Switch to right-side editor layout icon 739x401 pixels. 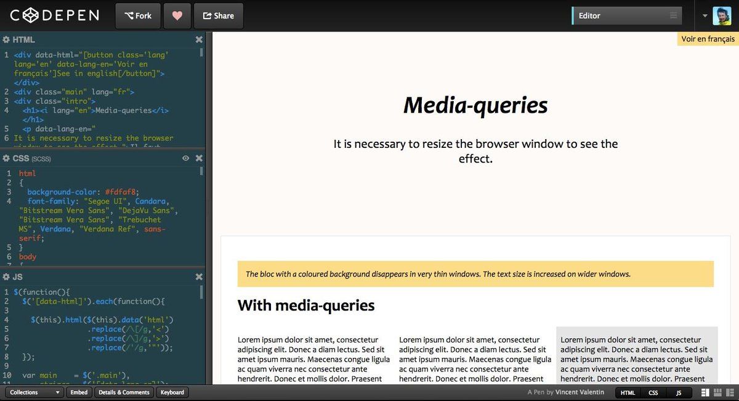tap(729, 392)
